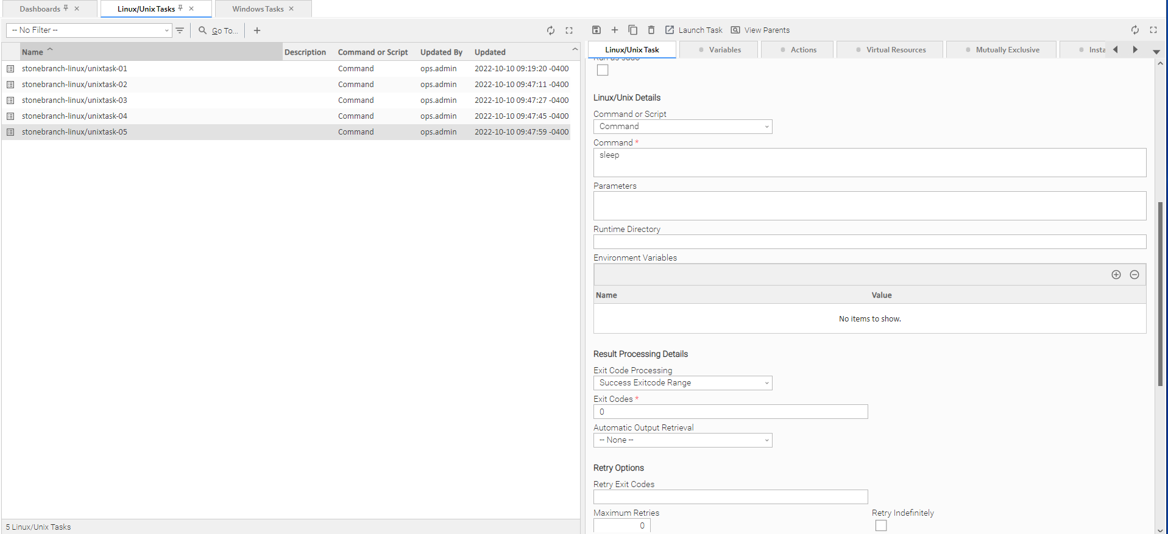The image size is (1168, 534).
Task: Expand the Exit Code Processing dropdown
Action: (x=682, y=383)
